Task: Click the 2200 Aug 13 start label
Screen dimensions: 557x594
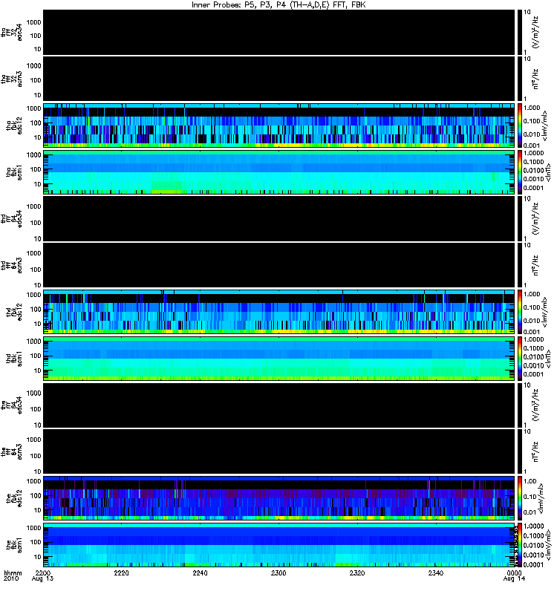Action: [42, 576]
